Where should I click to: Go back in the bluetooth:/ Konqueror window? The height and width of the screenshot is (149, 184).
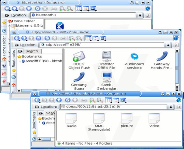[x=8, y=9]
